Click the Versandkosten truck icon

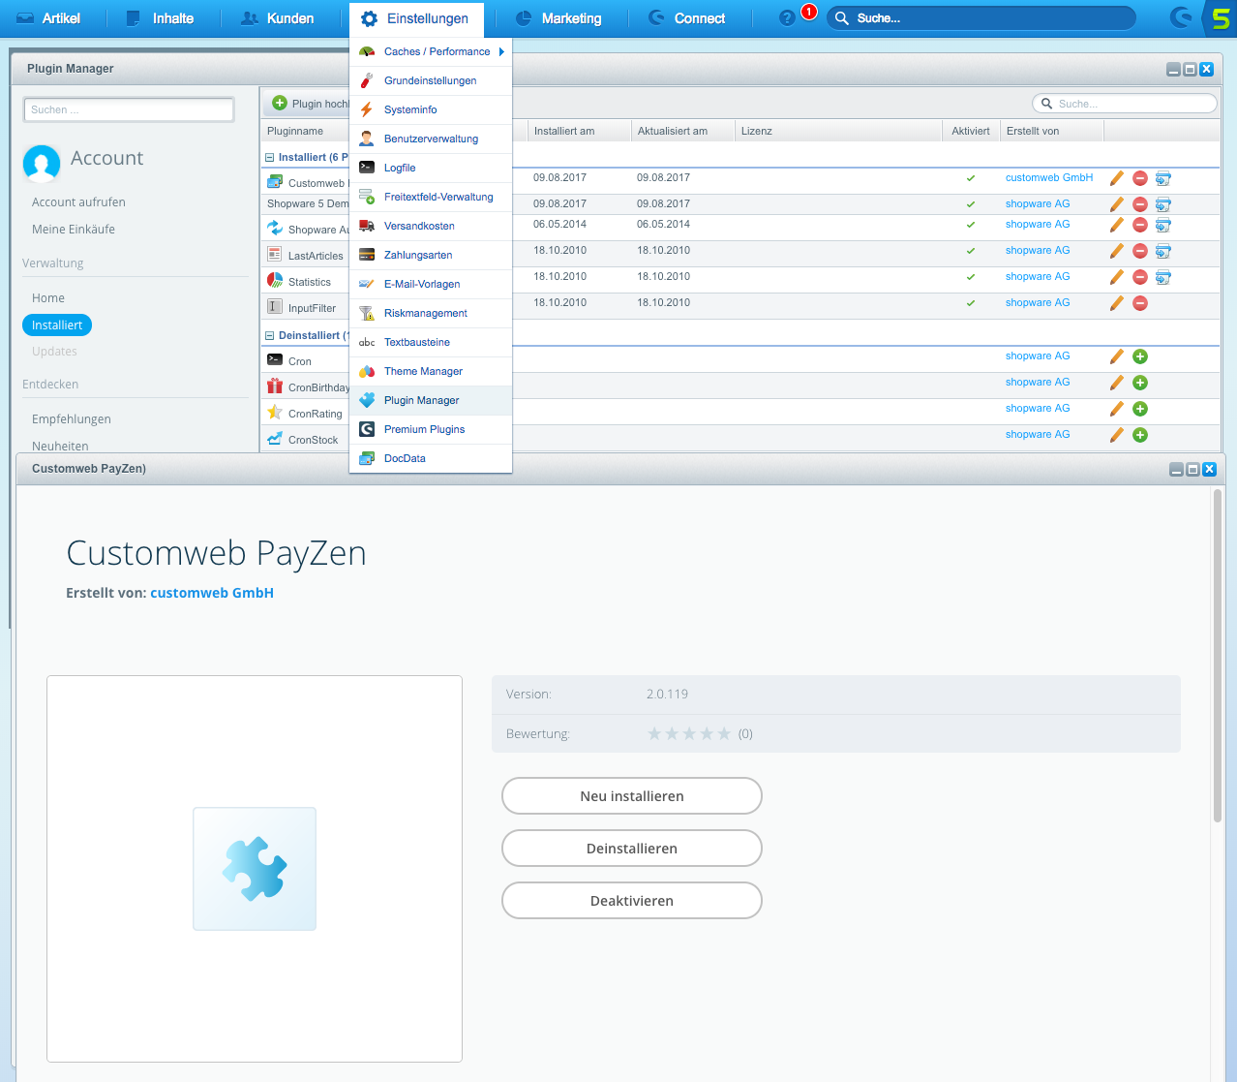point(367,226)
